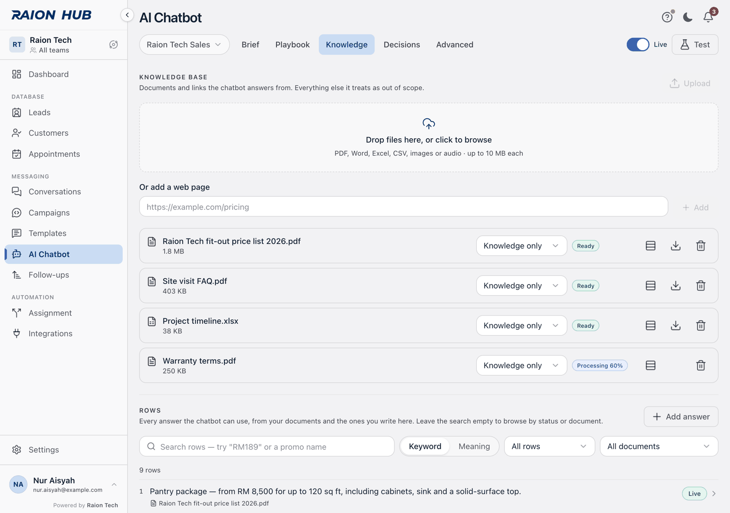The width and height of the screenshot is (730, 513).
Task: Click the Test button
Action: click(695, 44)
